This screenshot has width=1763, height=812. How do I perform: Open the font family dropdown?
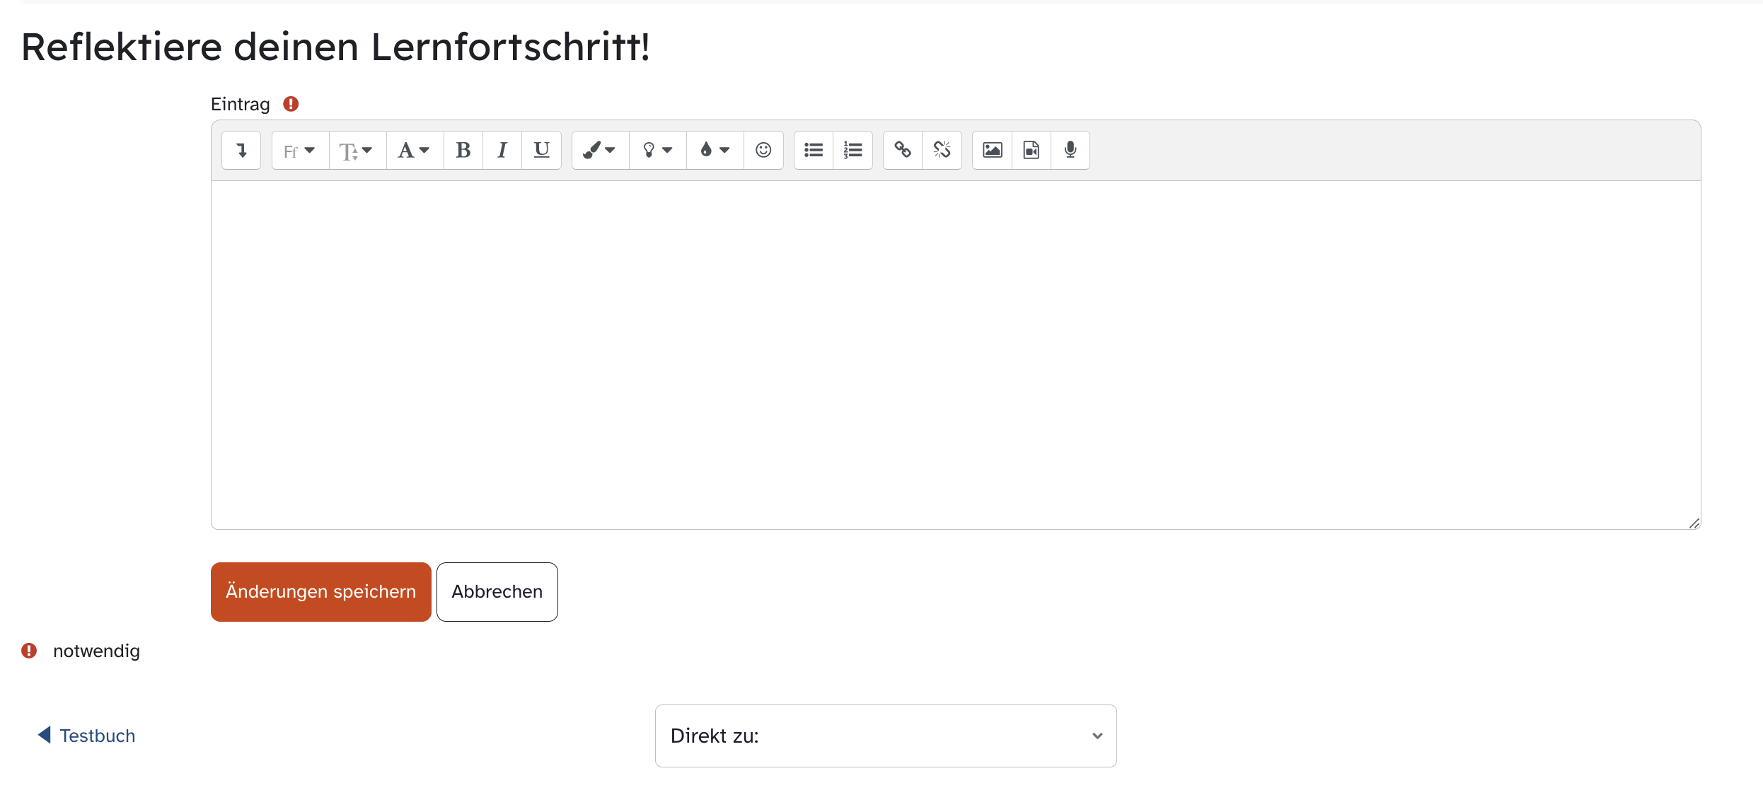coord(300,150)
